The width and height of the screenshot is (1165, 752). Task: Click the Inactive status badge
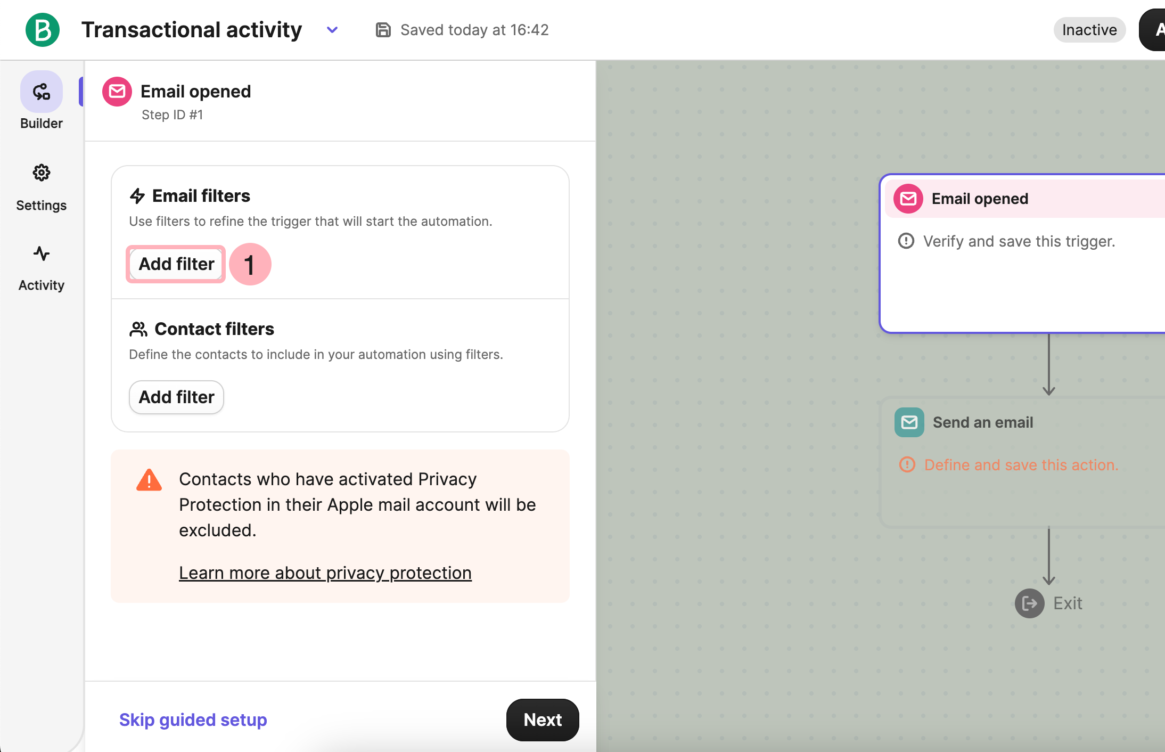pos(1089,30)
